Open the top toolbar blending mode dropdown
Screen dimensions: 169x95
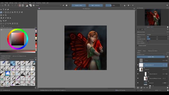(48, 5)
